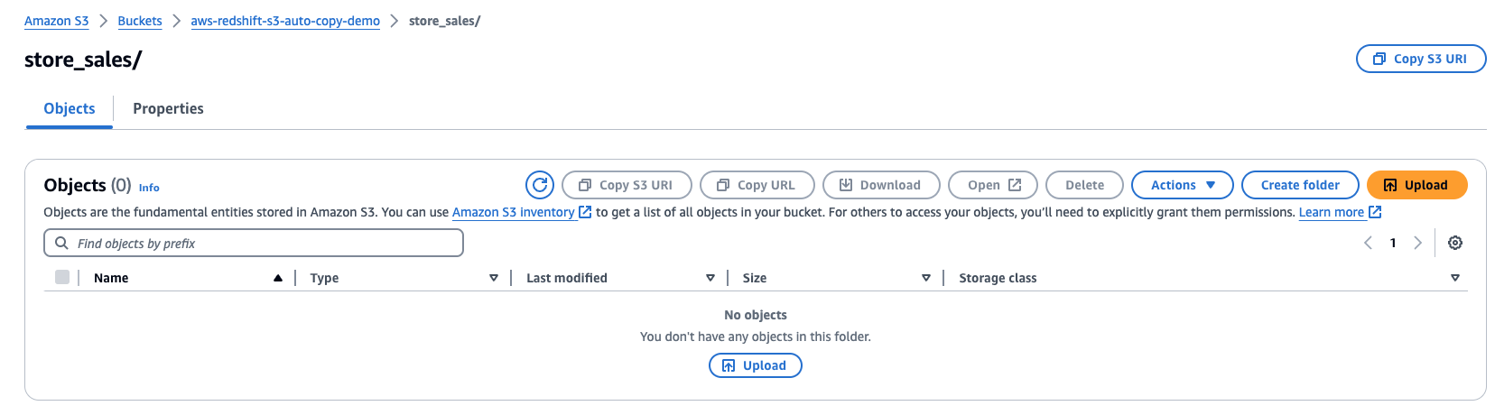
Task: Open Type column filter arrow
Action: point(494,278)
